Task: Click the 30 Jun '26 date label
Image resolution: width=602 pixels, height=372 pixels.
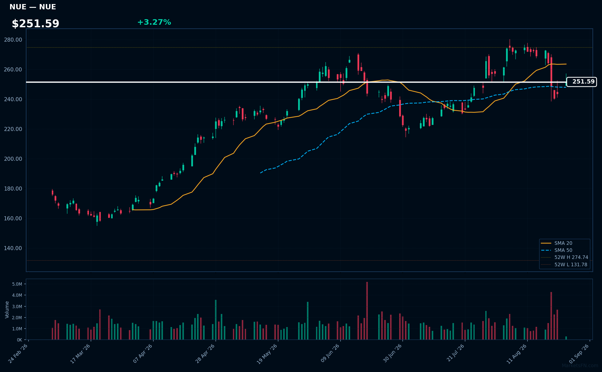Action: 392,353
